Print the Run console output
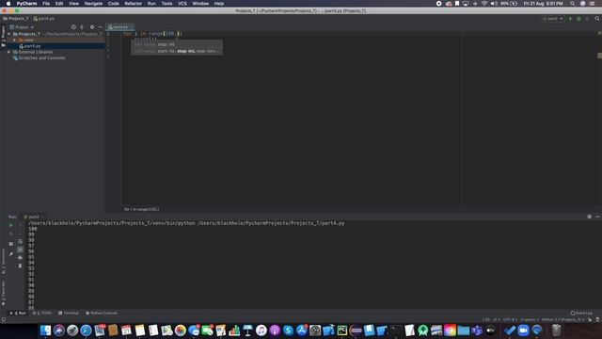This screenshot has height=339, width=602. pos(20,257)
